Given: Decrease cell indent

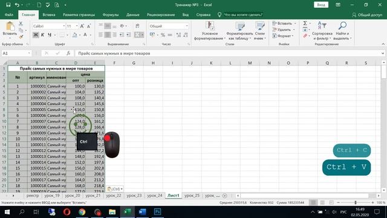Looking at the screenshot, I should [x=122, y=35].
